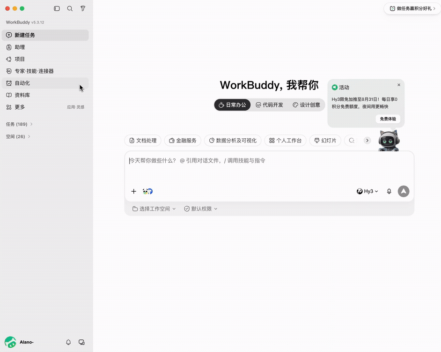The width and height of the screenshot is (441, 352).
Task: Select the 幻灯片 chip
Action: (x=325, y=141)
